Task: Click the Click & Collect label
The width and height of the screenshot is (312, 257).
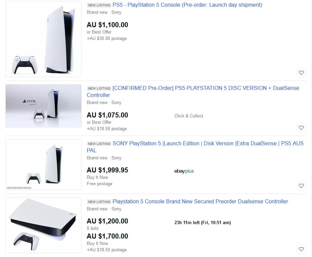Action: 189,116
